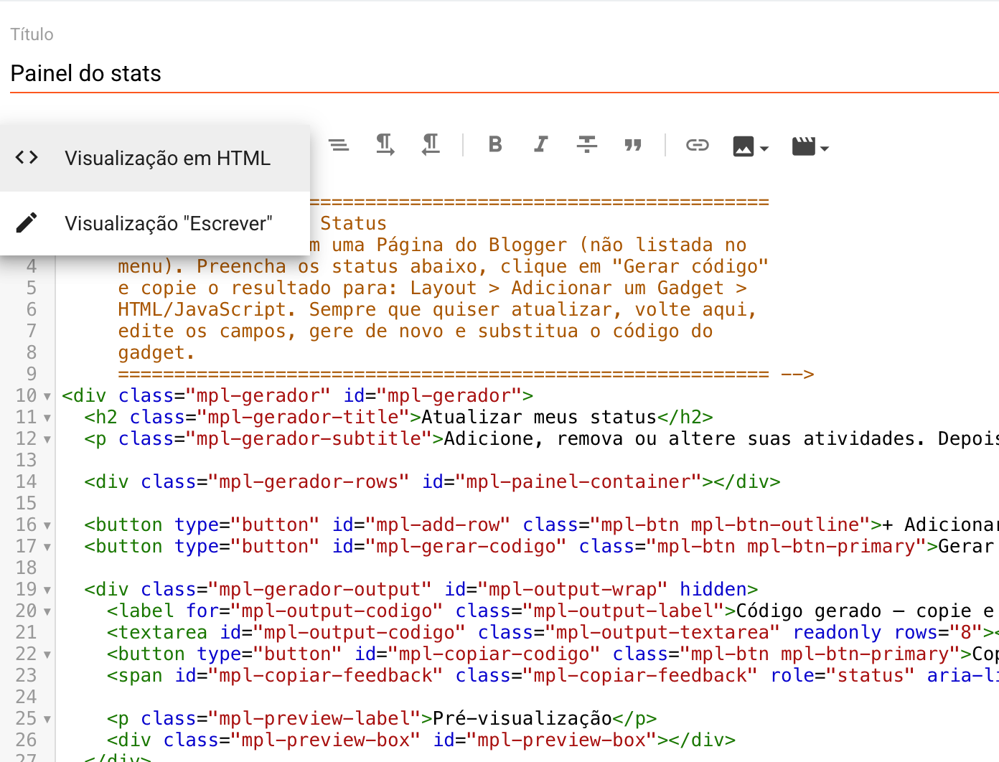Click the insert image icon
Screen dimensions: 999x762
744,146
